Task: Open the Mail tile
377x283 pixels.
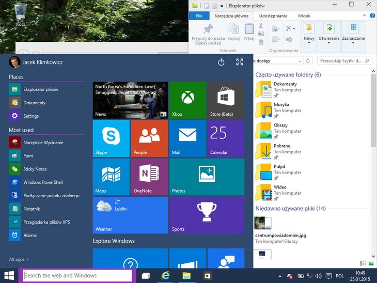Action: click(x=187, y=138)
